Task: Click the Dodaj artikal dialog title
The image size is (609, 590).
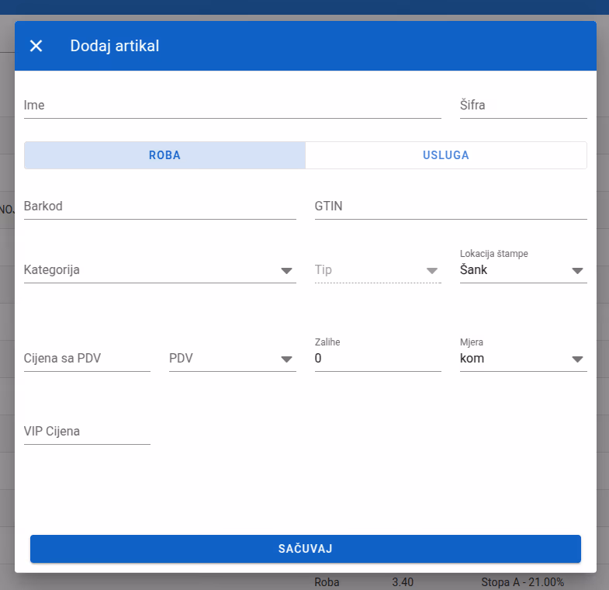Action: (x=115, y=46)
